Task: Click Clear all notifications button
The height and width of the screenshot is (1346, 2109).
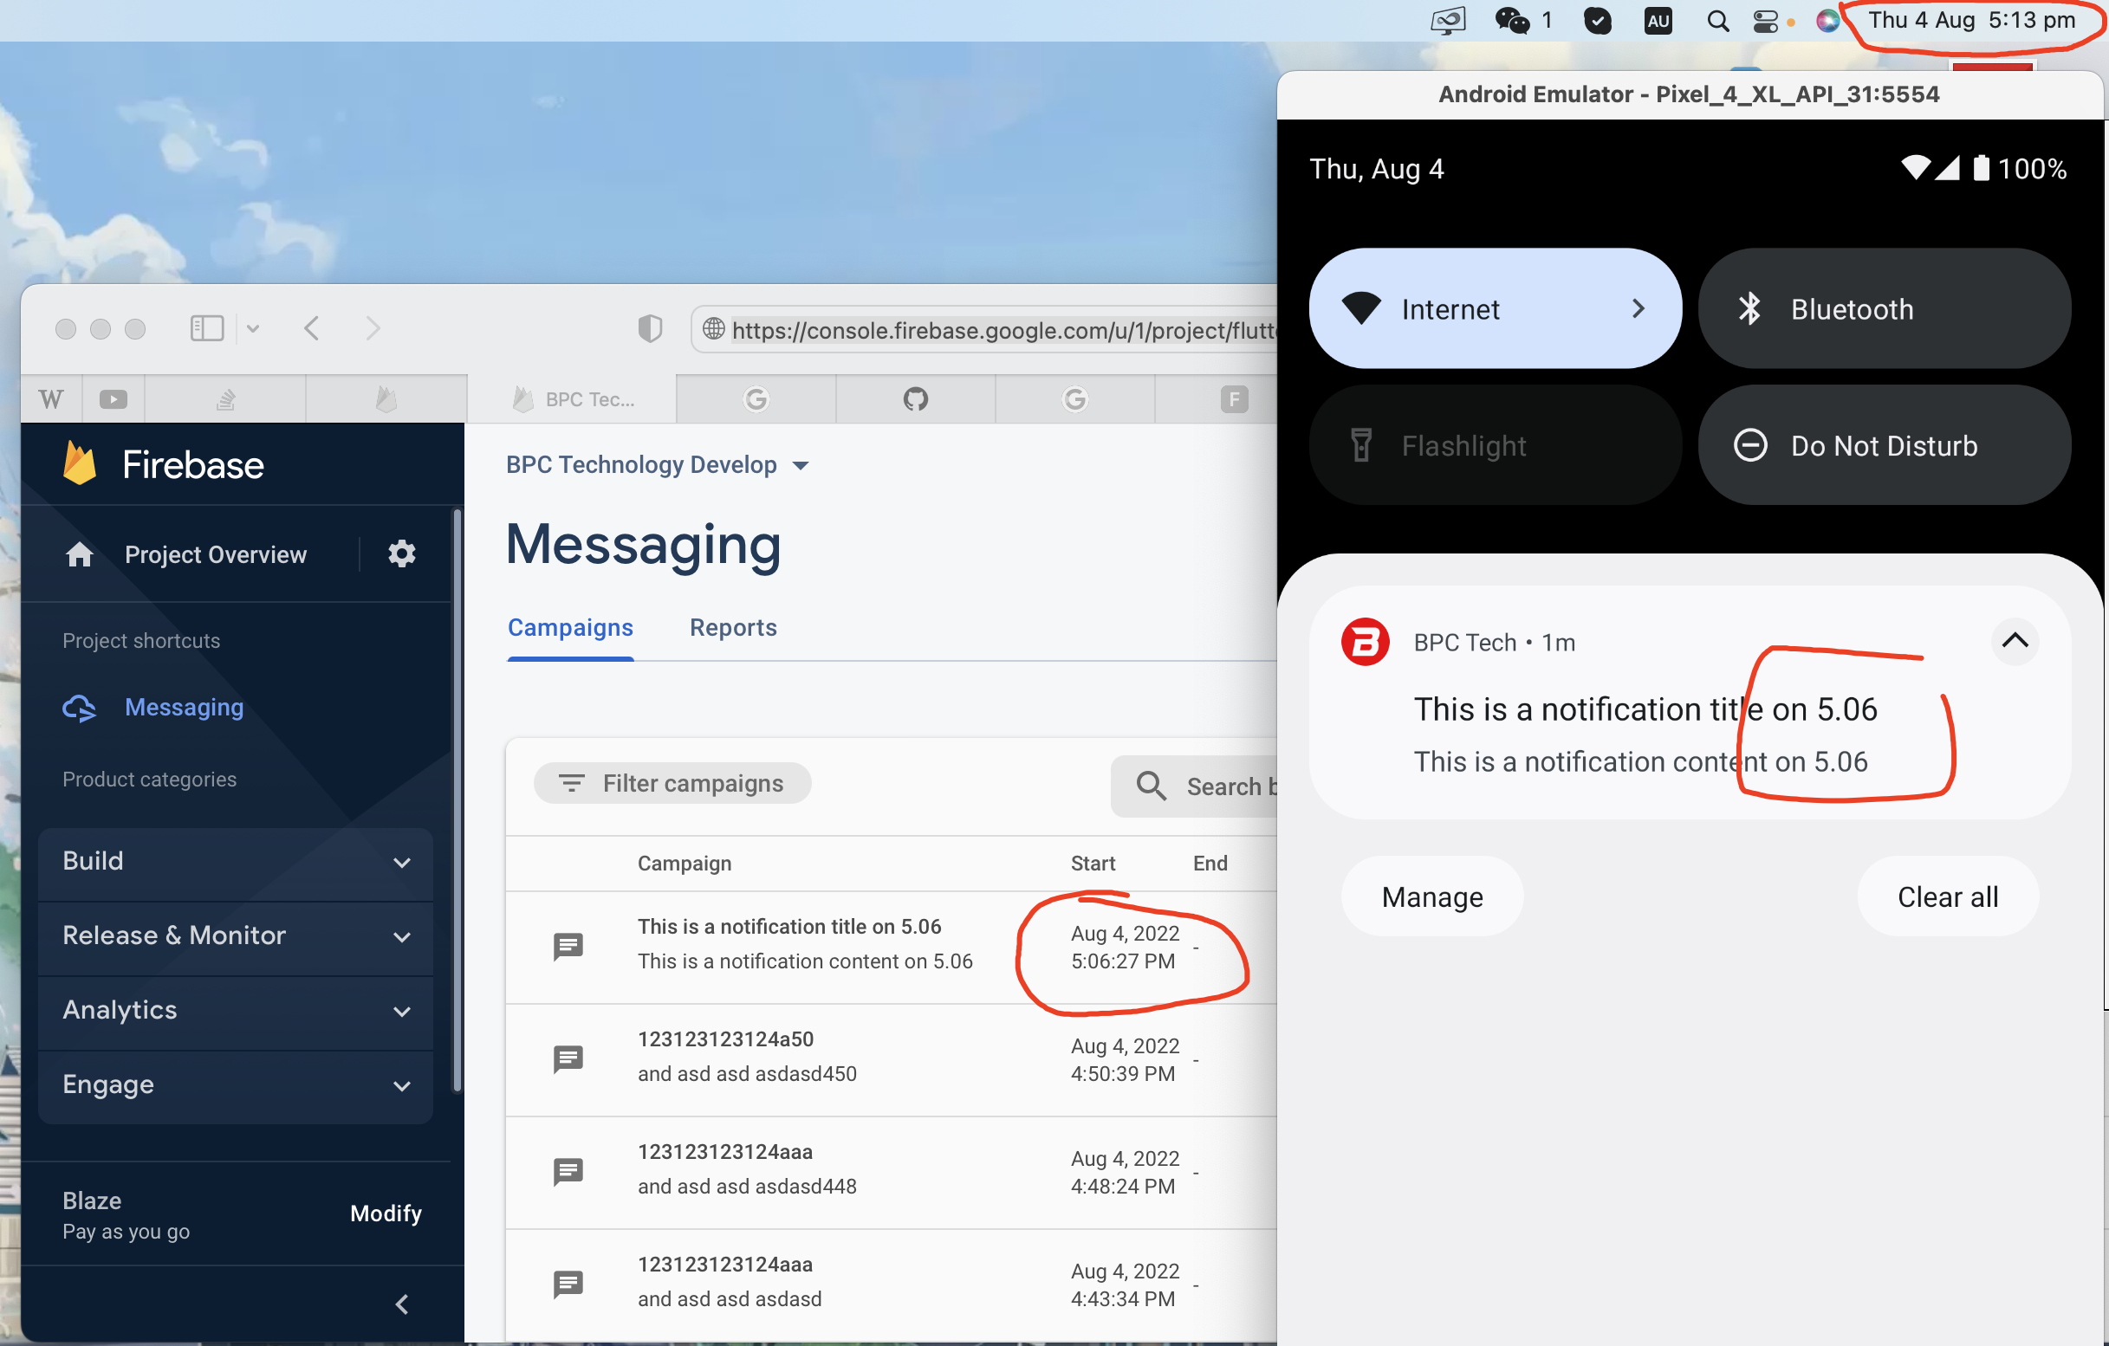Action: click(x=1948, y=896)
